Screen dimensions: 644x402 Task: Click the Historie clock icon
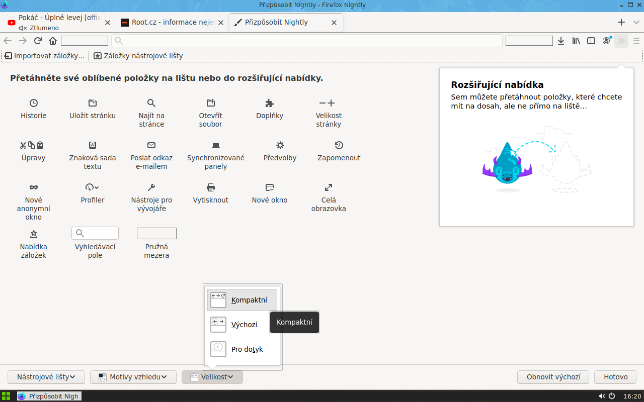(34, 103)
